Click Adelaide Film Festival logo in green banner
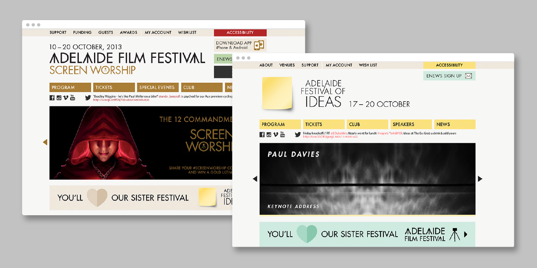Screen dimensions: 537x268 pyautogui.click(x=425, y=234)
